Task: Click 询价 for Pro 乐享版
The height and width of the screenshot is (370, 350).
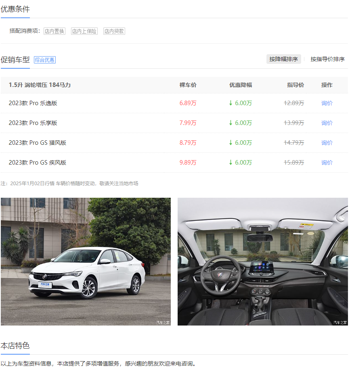Action: click(327, 123)
